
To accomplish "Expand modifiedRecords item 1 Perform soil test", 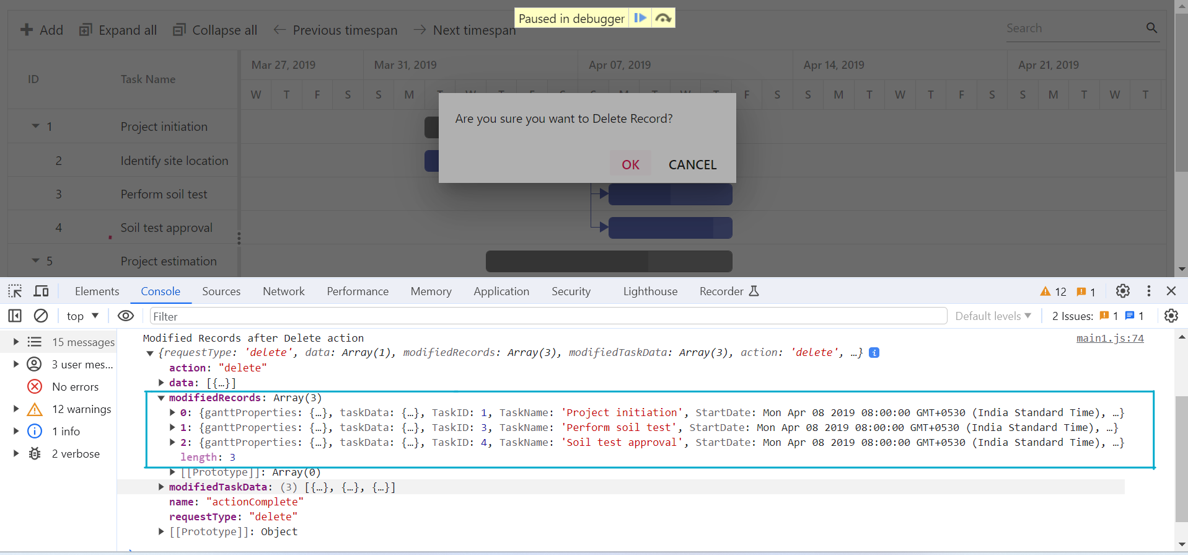I will click(x=172, y=427).
